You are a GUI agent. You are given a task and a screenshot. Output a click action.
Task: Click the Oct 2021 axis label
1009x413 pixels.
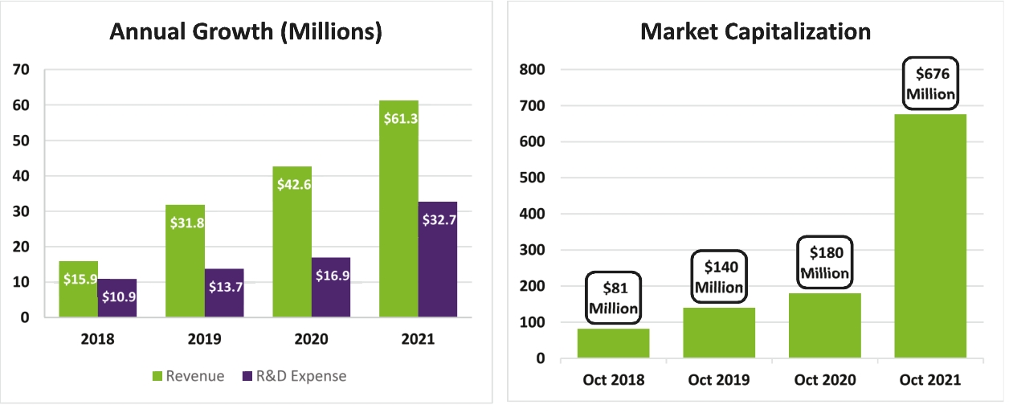pos(930,380)
